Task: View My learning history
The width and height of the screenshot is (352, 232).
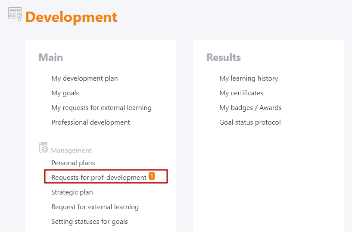Action: tap(249, 78)
